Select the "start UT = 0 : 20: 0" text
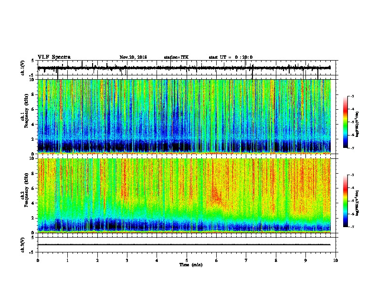The width and height of the screenshot is (378, 292). point(231,57)
